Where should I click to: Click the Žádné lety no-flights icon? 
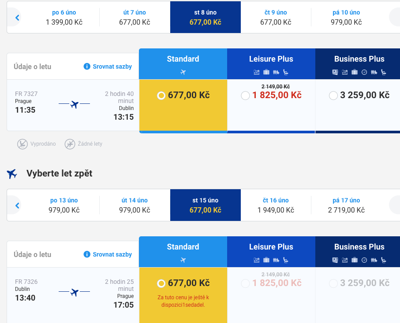pos(70,144)
